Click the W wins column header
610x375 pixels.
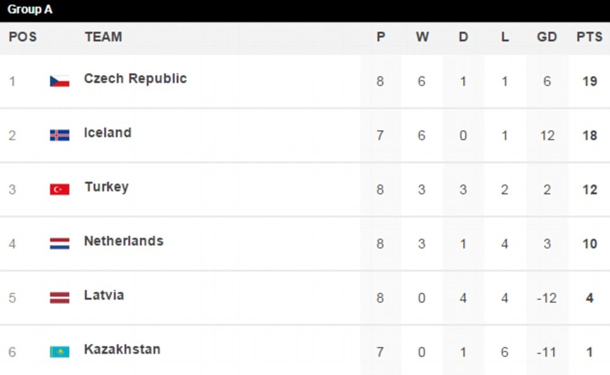pos(422,37)
